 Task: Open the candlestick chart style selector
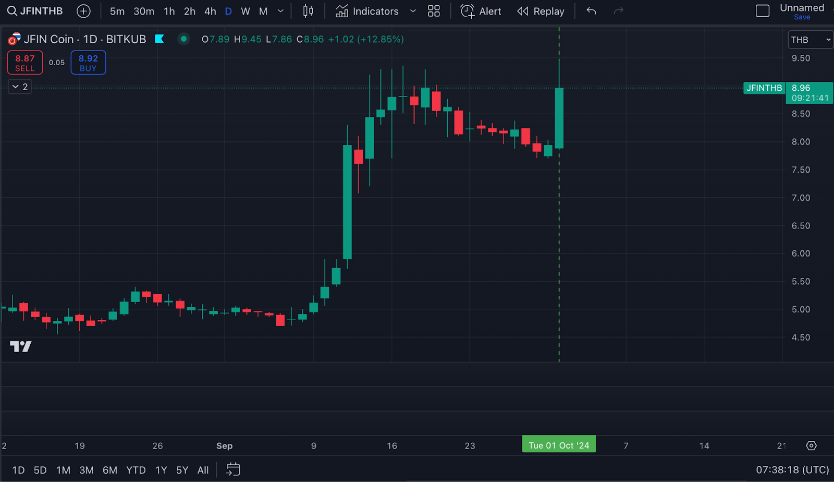308,11
